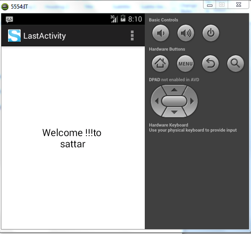
Task: Maximize the emulator window
Action: [x=222, y=4]
